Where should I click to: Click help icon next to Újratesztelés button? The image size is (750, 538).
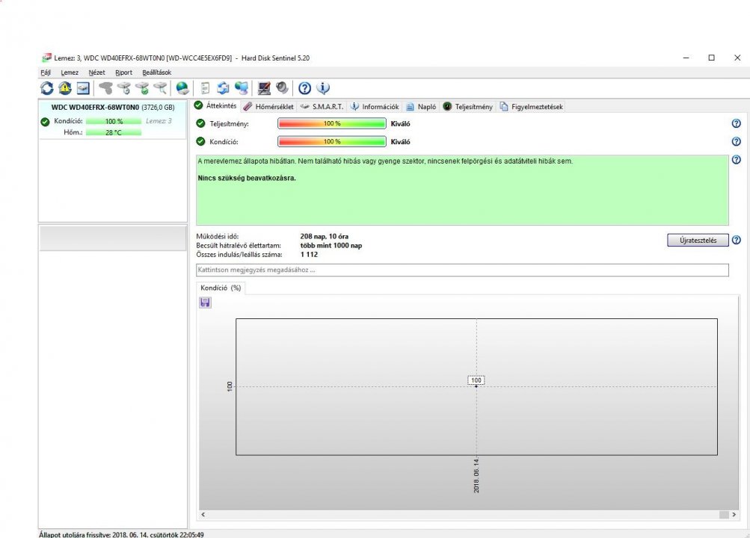tap(736, 240)
